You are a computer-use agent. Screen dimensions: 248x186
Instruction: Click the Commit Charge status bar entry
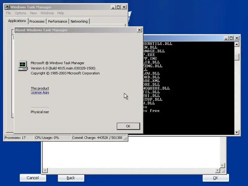click(x=97, y=138)
